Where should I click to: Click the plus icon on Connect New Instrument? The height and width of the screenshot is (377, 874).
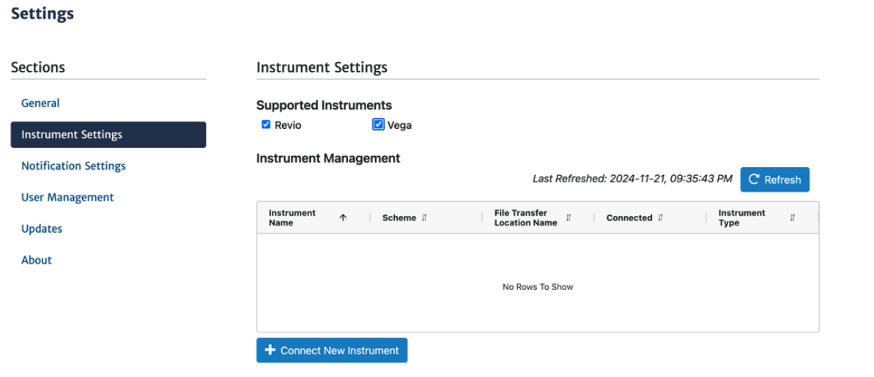[270, 351]
